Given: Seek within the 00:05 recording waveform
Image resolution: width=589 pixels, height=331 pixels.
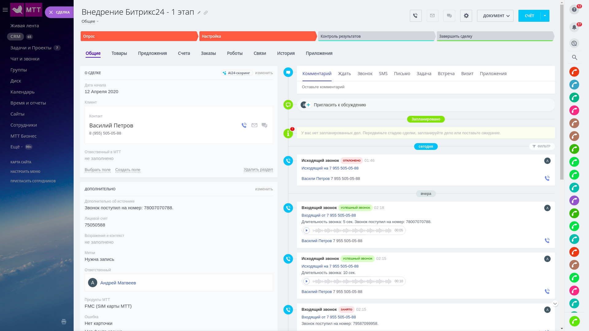Looking at the screenshot, I should [x=352, y=230].
